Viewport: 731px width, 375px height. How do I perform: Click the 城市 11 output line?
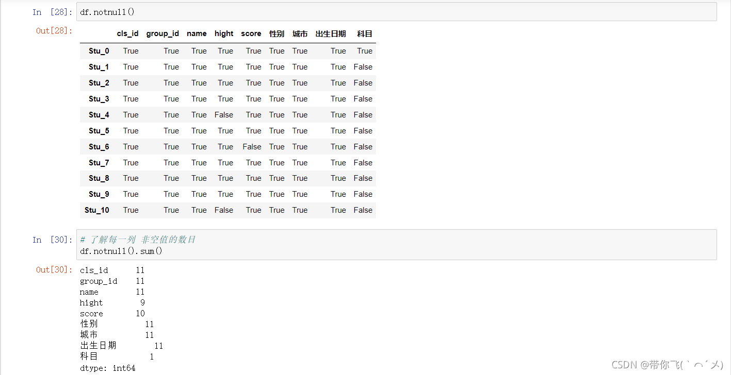[x=117, y=335]
